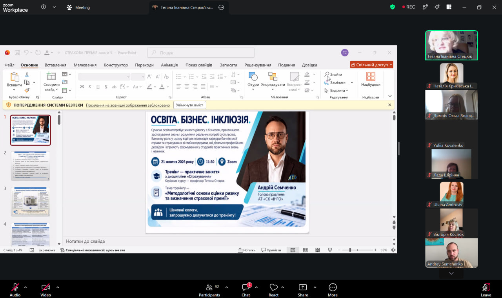
Task: Open Zoom meeting info icon
Action: (x=44, y=7)
